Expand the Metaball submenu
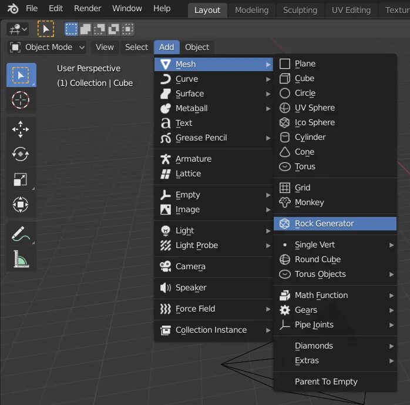Viewport: 410px width, 405px height. [x=214, y=108]
